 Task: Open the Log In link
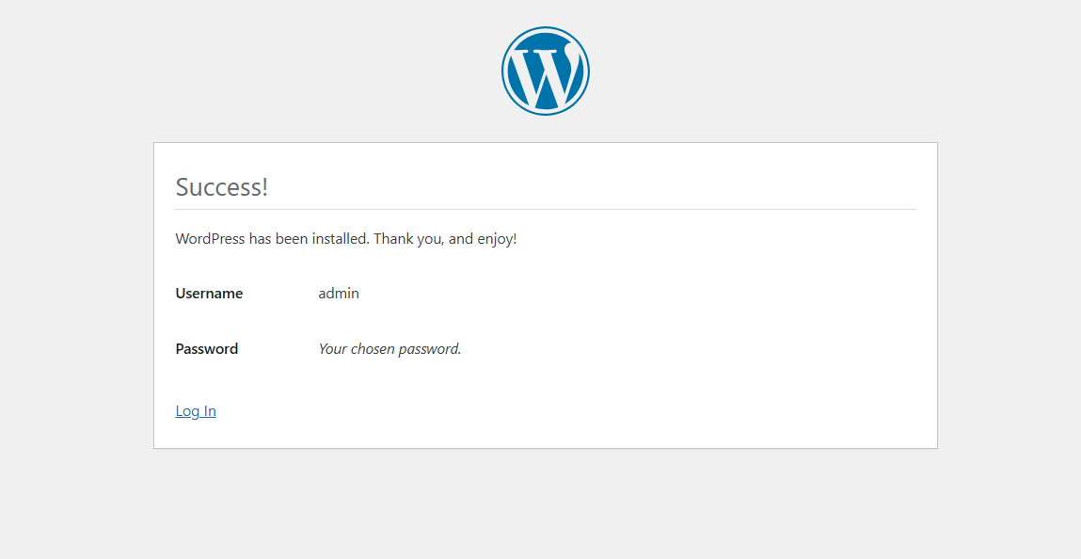(196, 411)
